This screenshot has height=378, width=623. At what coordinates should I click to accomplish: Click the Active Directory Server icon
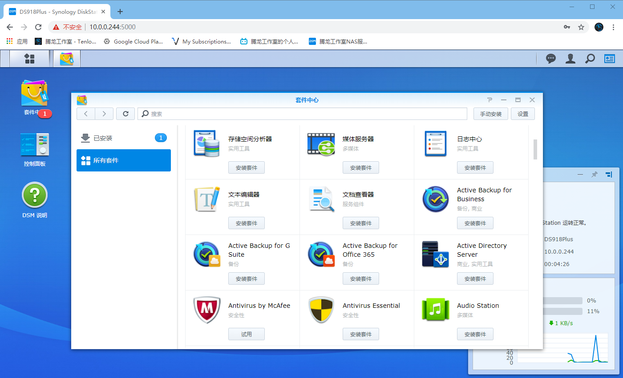436,255
